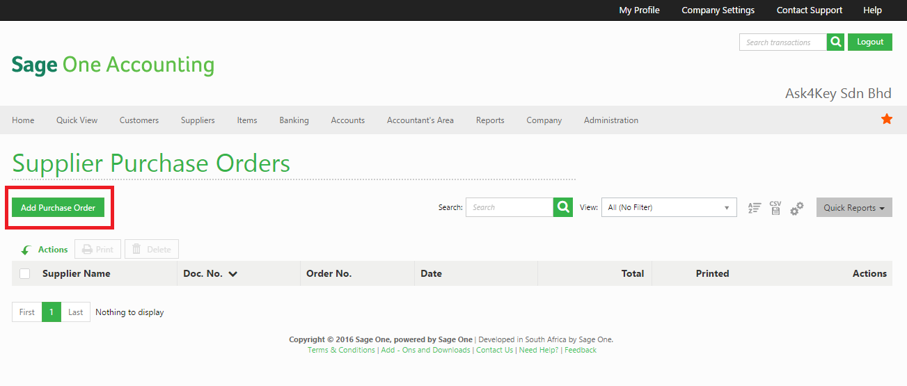Click the disabled Delete button
This screenshot has width=907, height=386.
(151, 249)
